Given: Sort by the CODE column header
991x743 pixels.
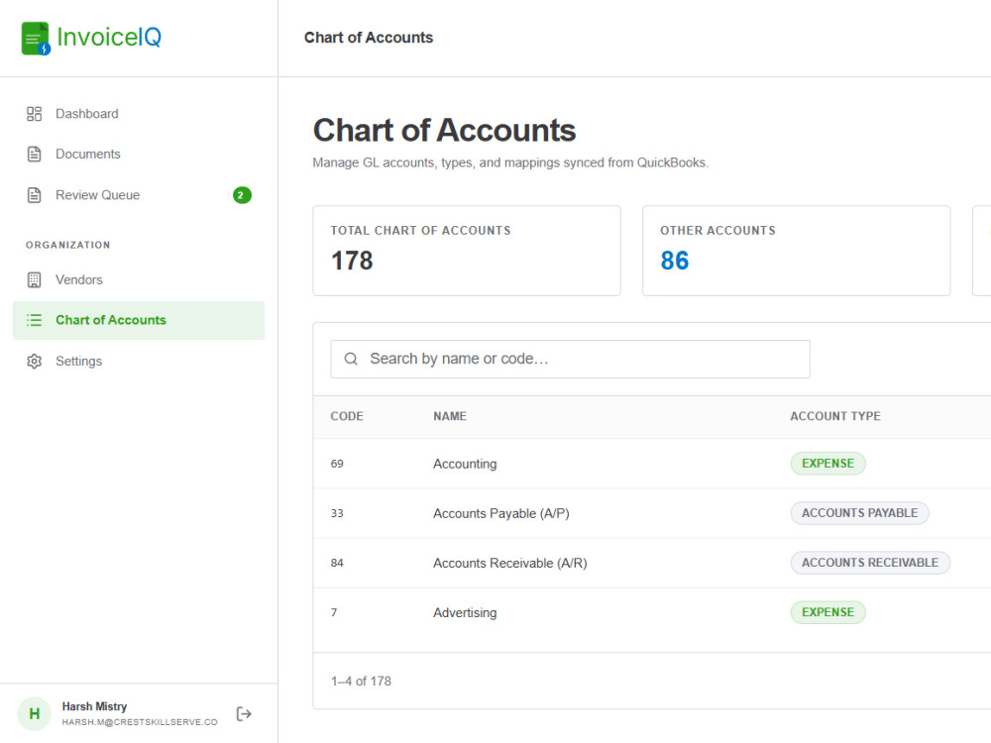Looking at the screenshot, I should [347, 416].
